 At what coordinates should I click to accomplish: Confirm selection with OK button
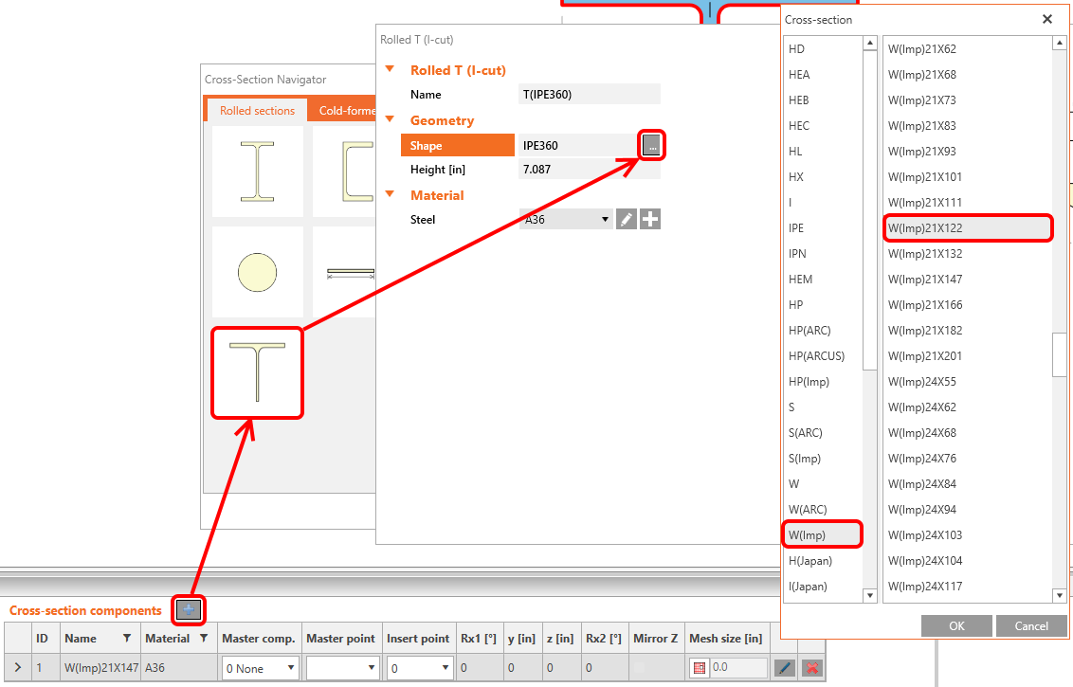[x=956, y=625]
